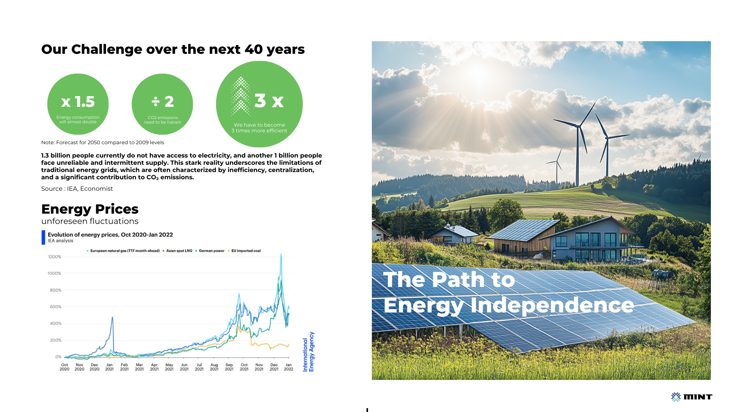This screenshot has width=733, height=412.
Task: Click the 'unforeseen fluctuations' subtitle
Action: pyautogui.click(x=90, y=221)
